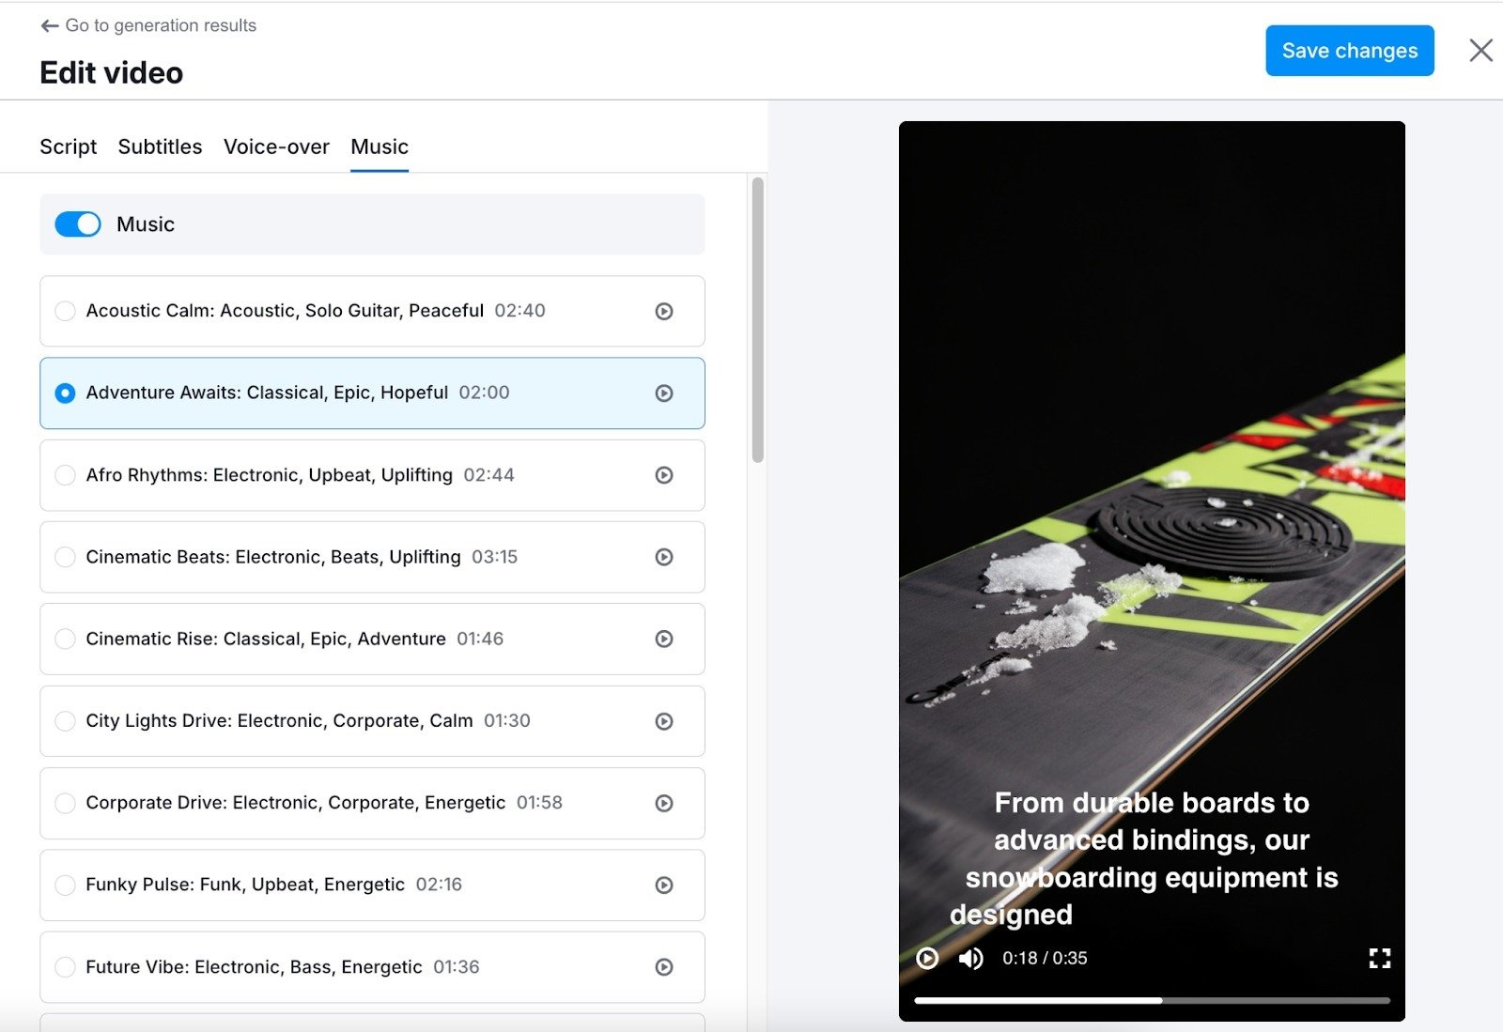The image size is (1503, 1032).
Task: Close the Edit video panel
Action: click(x=1481, y=51)
